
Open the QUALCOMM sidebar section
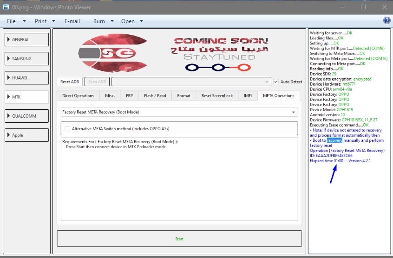point(26,116)
